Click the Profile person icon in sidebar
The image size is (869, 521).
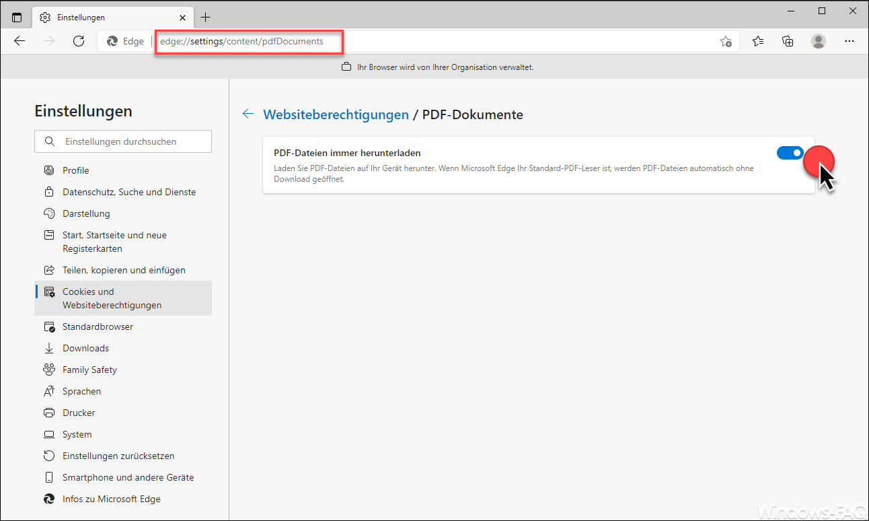pyautogui.click(x=49, y=170)
